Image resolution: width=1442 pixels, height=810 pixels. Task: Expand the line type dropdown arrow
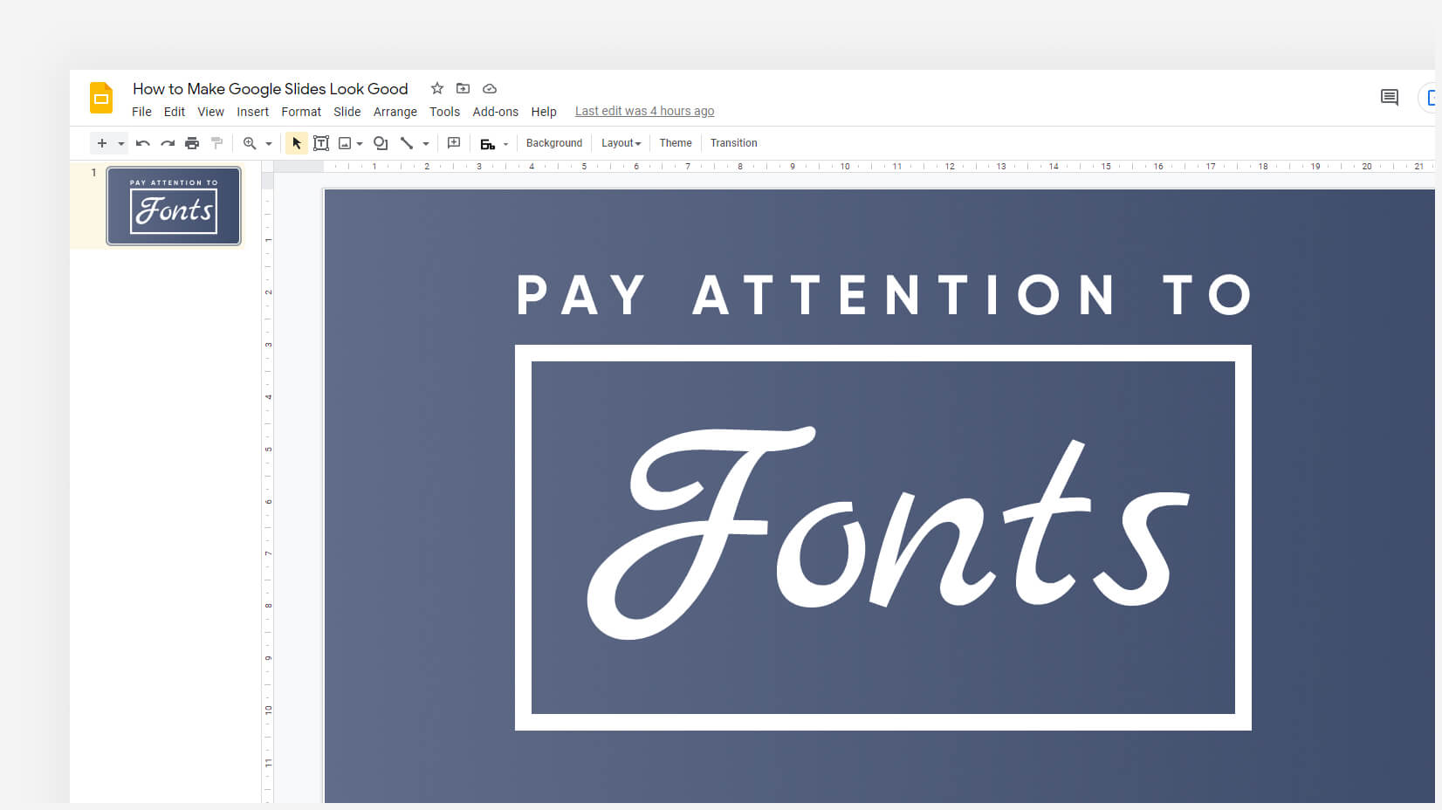tap(426, 143)
